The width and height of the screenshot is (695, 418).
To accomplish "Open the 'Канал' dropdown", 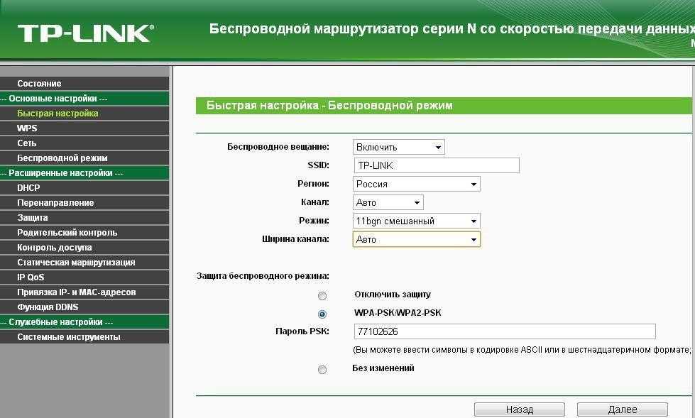I will pos(388,202).
